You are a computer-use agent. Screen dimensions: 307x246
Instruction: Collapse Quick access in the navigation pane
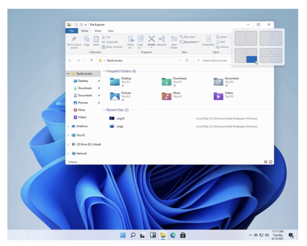click(68, 74)
